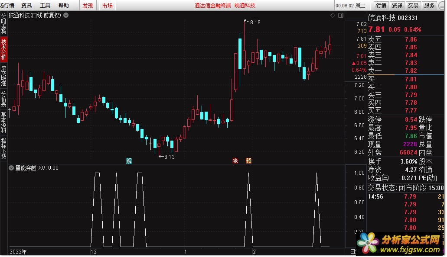
Task: Click the title 通达信金融终端 皖通科技
Action: (x=225, y=6)
